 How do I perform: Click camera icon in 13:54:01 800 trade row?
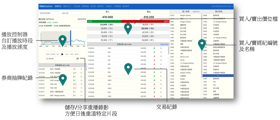[161, 68]
